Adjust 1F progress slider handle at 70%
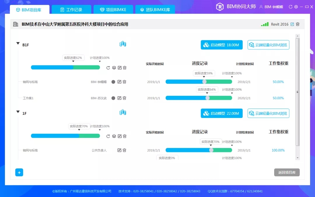Viewport: 315px width, 197px height. [211, 150]
